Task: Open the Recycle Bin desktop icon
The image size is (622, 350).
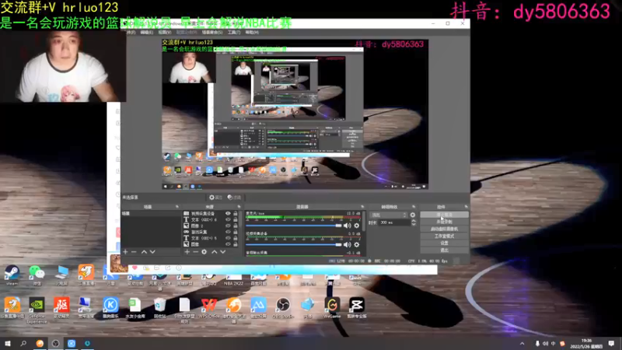Action: [159, 308]
